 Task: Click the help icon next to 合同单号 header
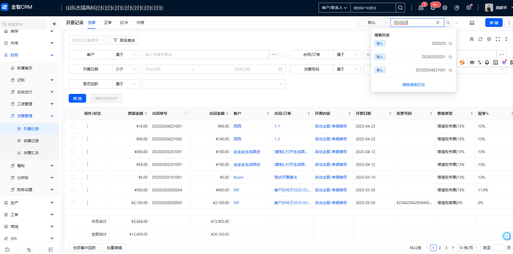click(x=186, y=113)
